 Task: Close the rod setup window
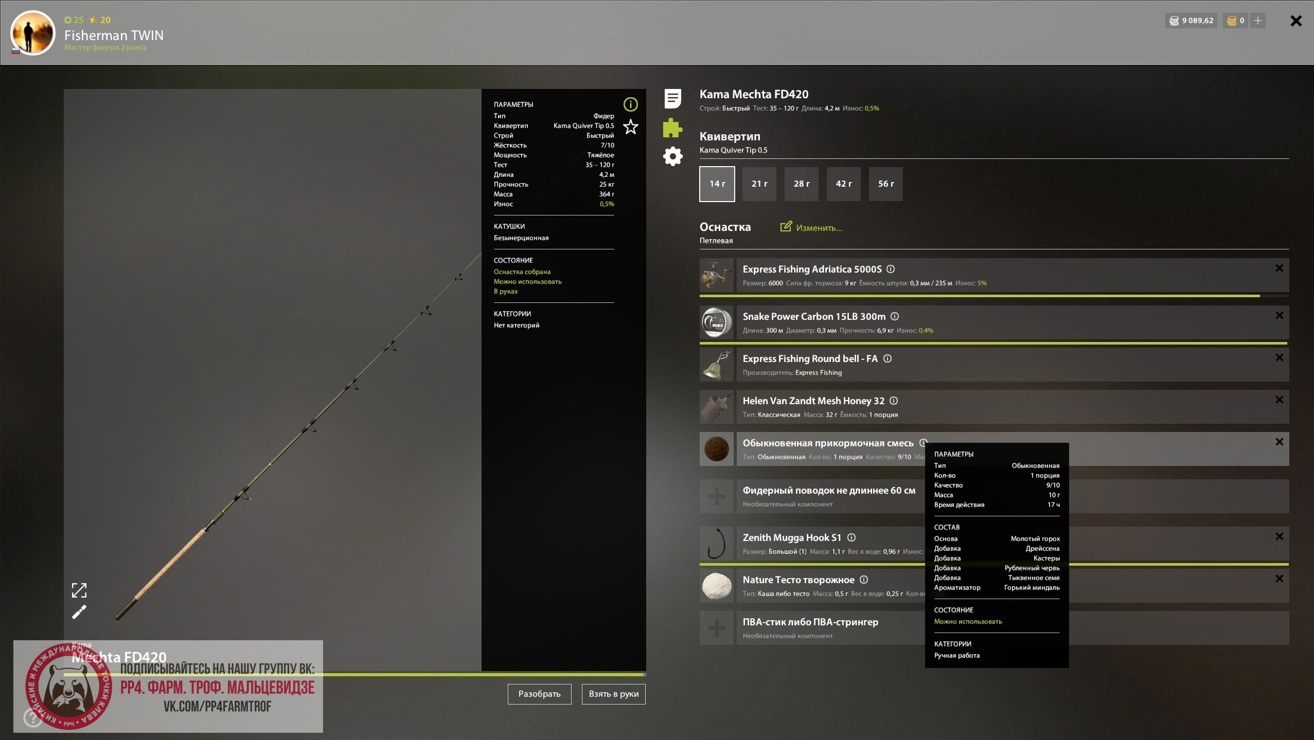[x=1296, y=21]
